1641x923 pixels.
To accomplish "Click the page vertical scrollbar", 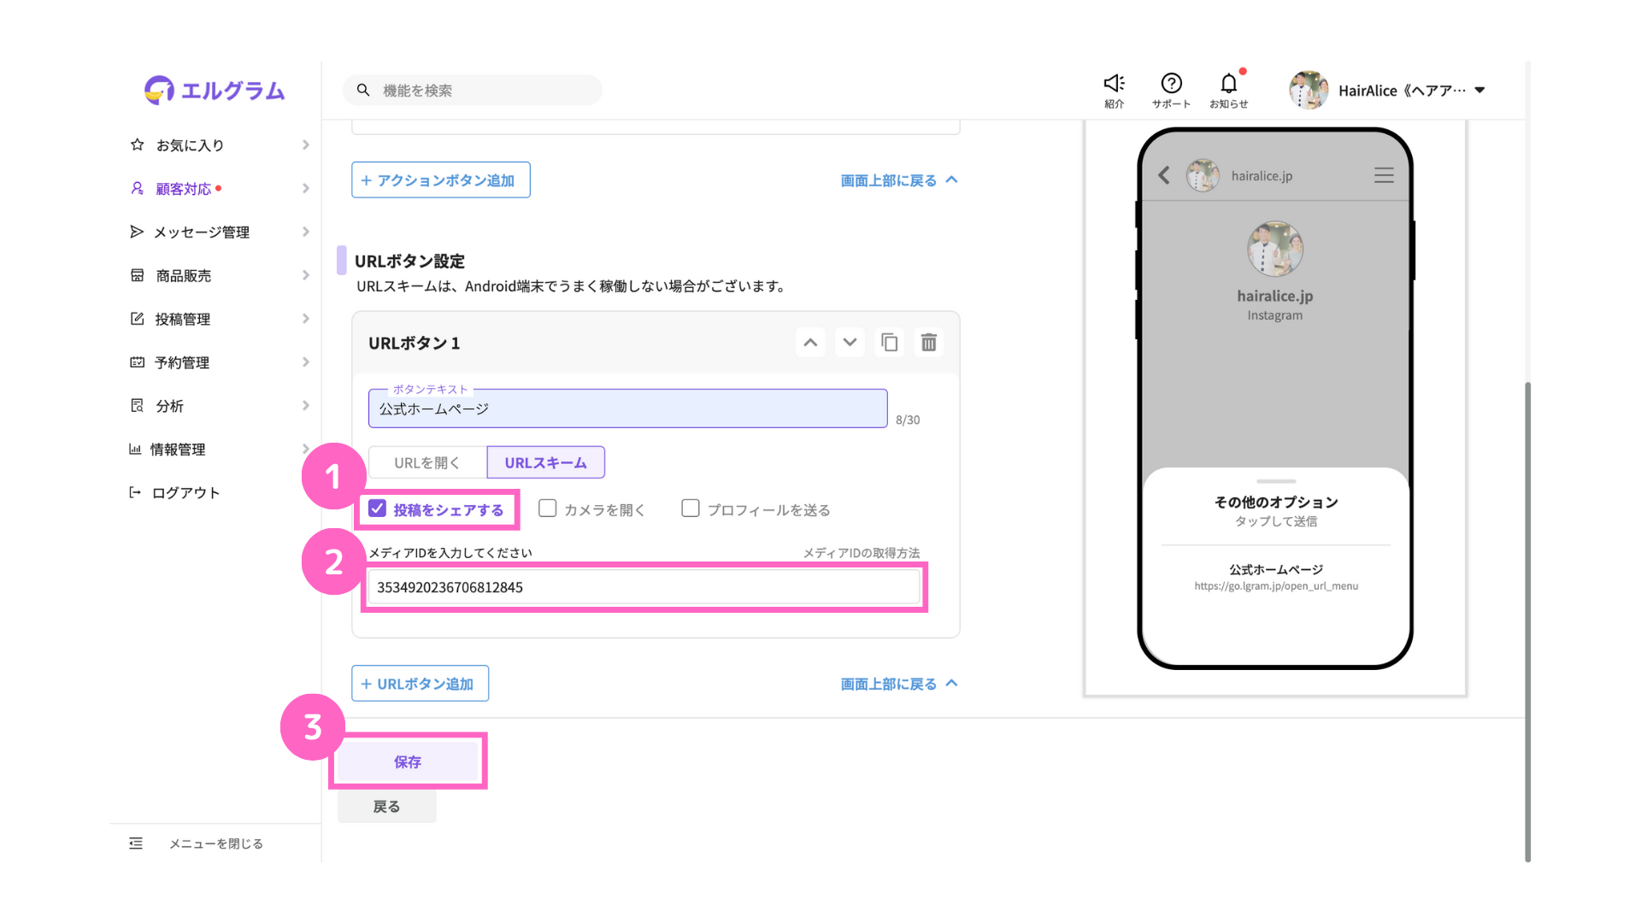I will tap(1527, 621).
